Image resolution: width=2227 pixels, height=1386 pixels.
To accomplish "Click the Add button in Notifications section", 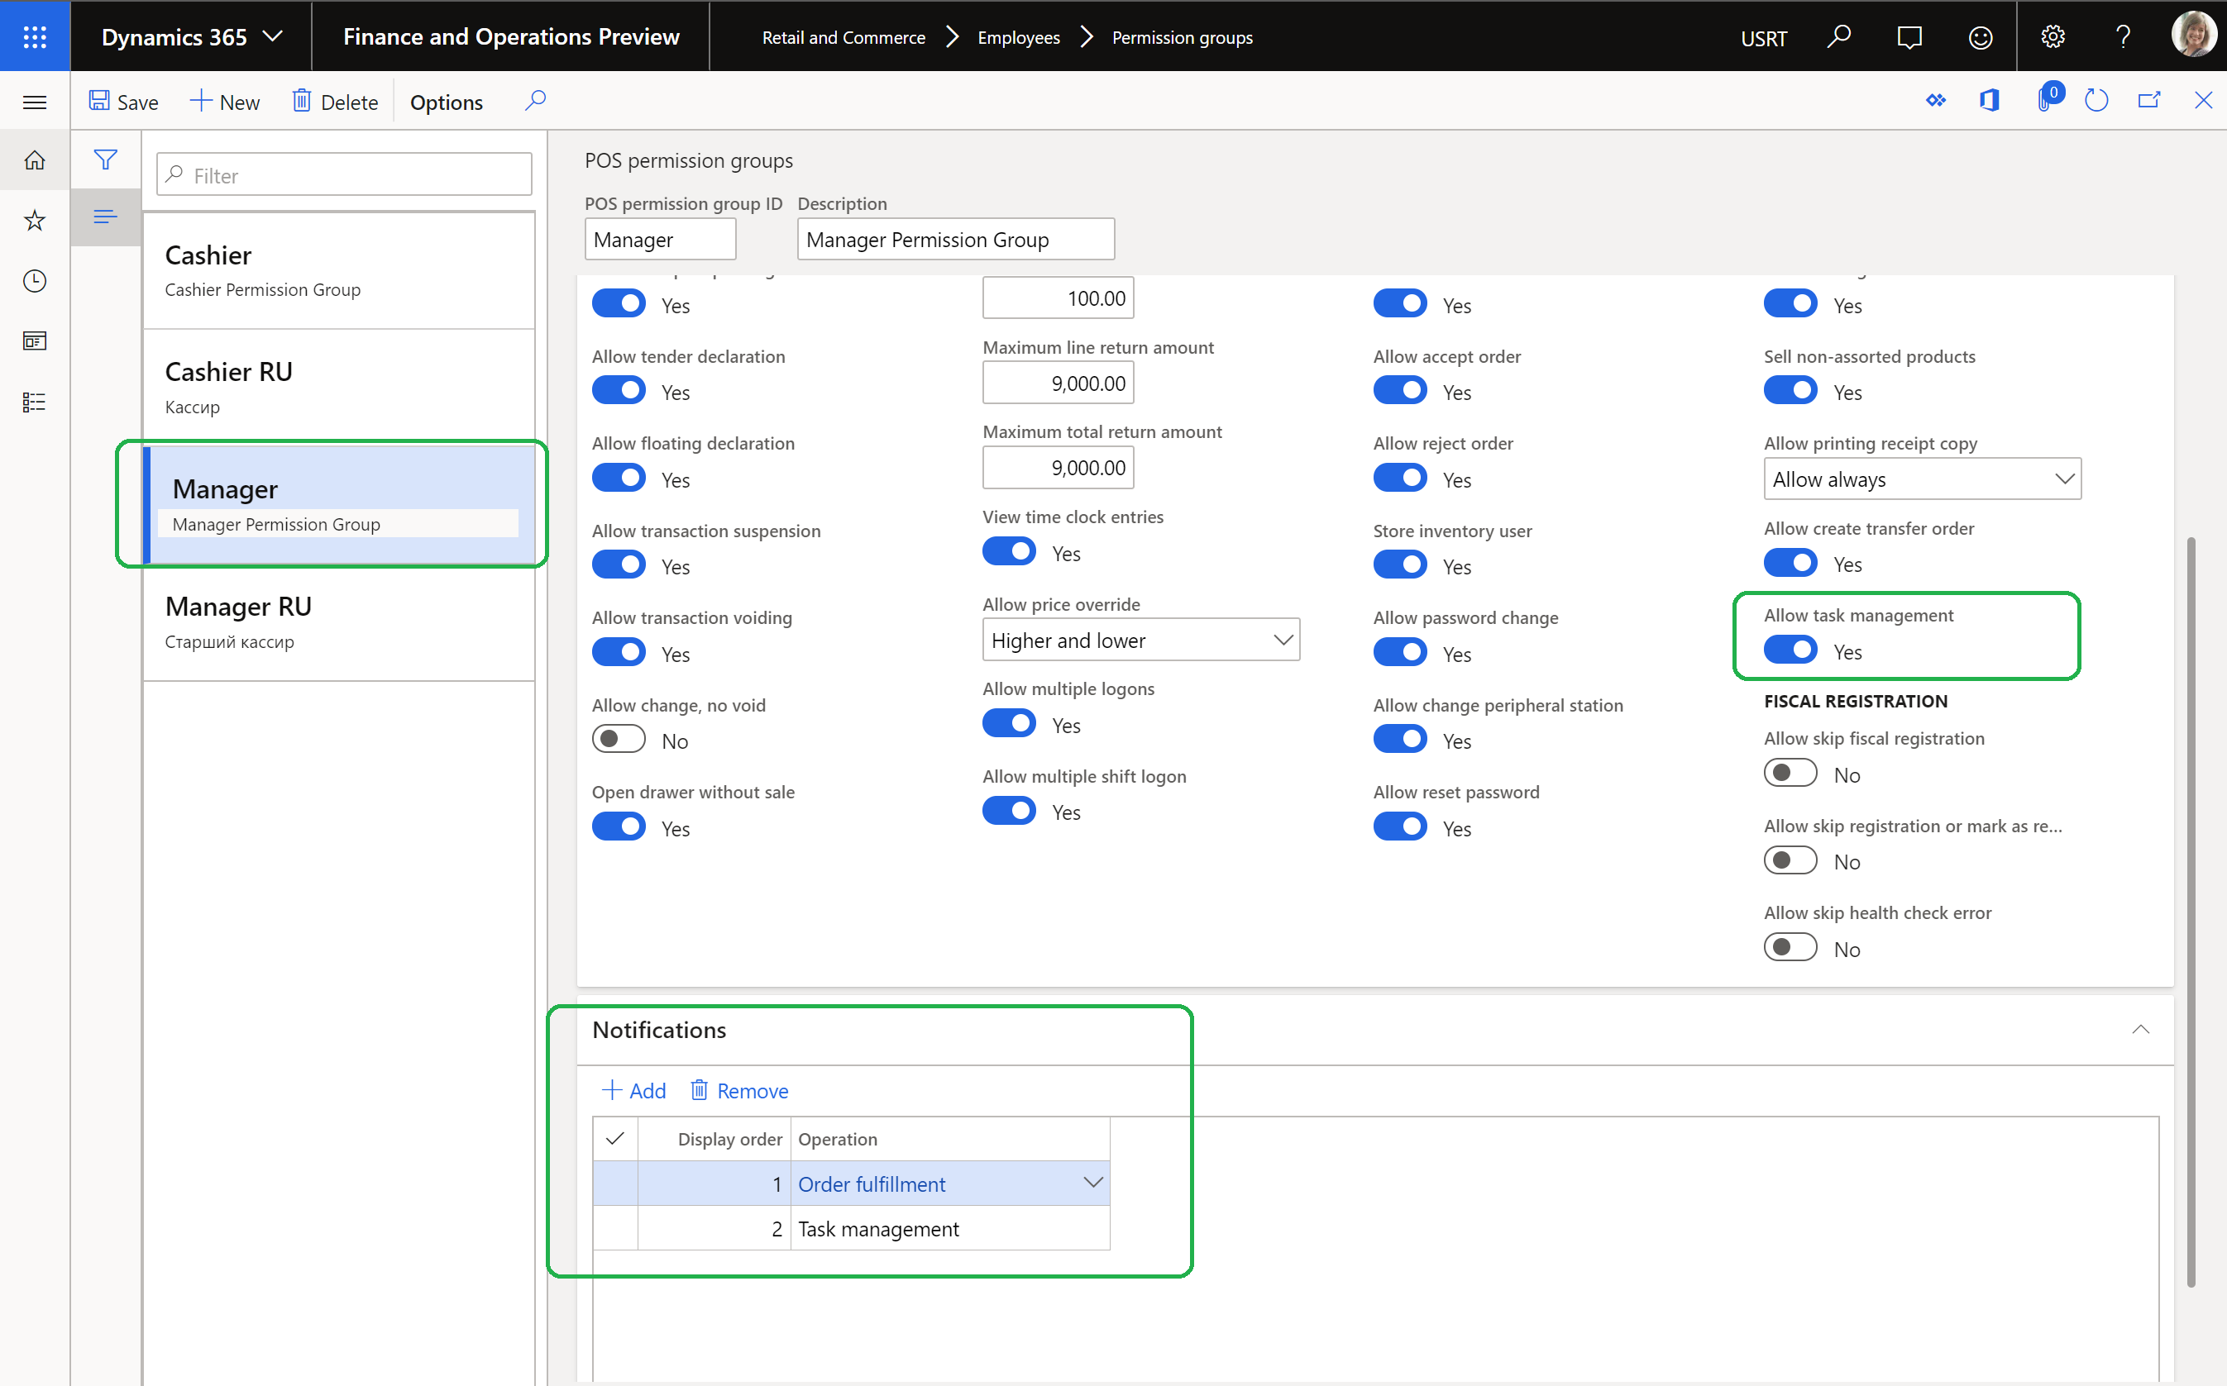I will [x=634, y=1091].
